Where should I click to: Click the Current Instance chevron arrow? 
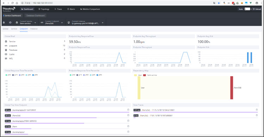click(102, 23)
